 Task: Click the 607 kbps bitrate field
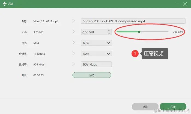pyautogui.click(x=96, y=64)
